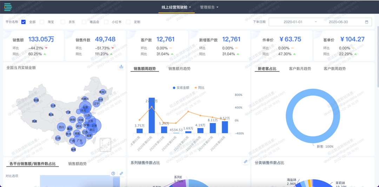Screen dimensions: 379x187
Task: Click 客单价 value ￥104.27
Action: pos(352,39)
